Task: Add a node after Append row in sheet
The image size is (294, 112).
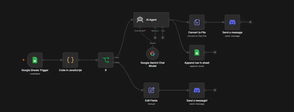Action: 215,52
